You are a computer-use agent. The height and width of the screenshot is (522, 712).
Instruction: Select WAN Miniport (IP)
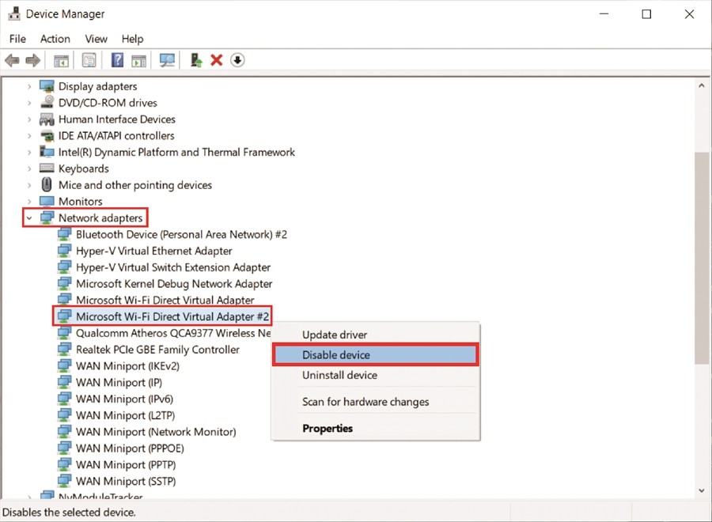click(119, 382)
